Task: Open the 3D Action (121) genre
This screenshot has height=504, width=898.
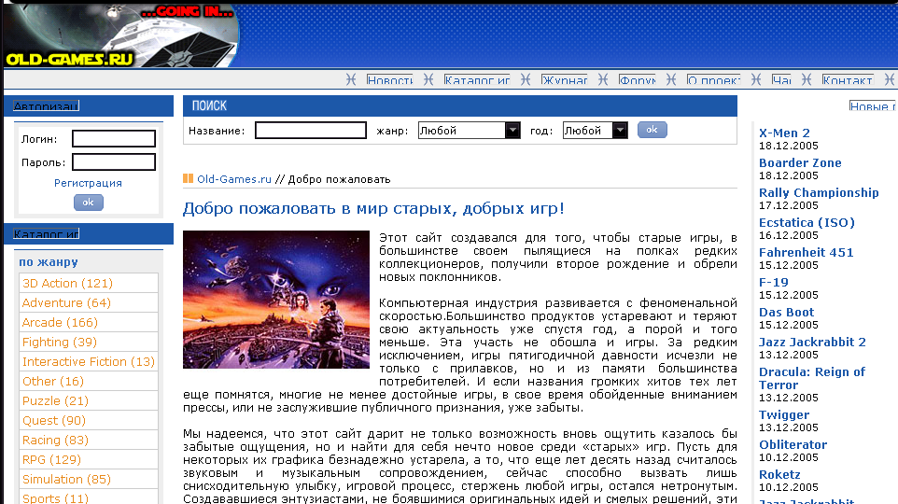Action: [67, 284]
